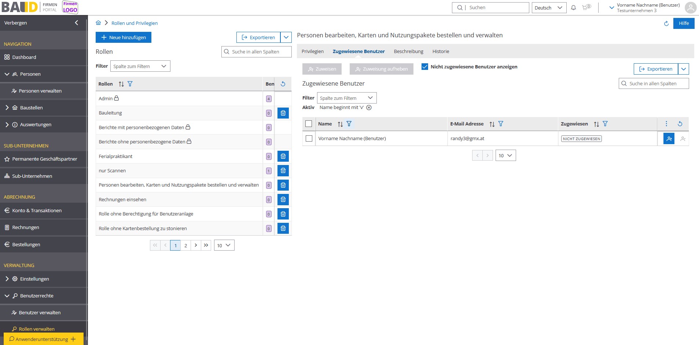Screen dimensions: 699x345
Task: Remove the Name filter with X icon
Action: click(369, 108)
